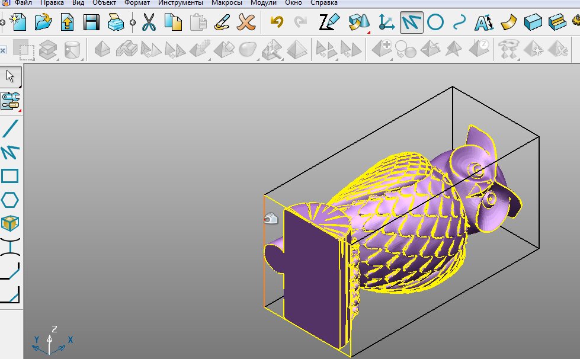
Task: Collapse the edit toolbar via handle before scissors
Action: (x=133, y=23)
